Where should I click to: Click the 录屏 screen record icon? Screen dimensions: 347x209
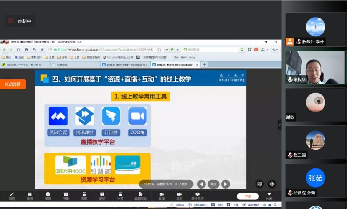tap(179, 196)
